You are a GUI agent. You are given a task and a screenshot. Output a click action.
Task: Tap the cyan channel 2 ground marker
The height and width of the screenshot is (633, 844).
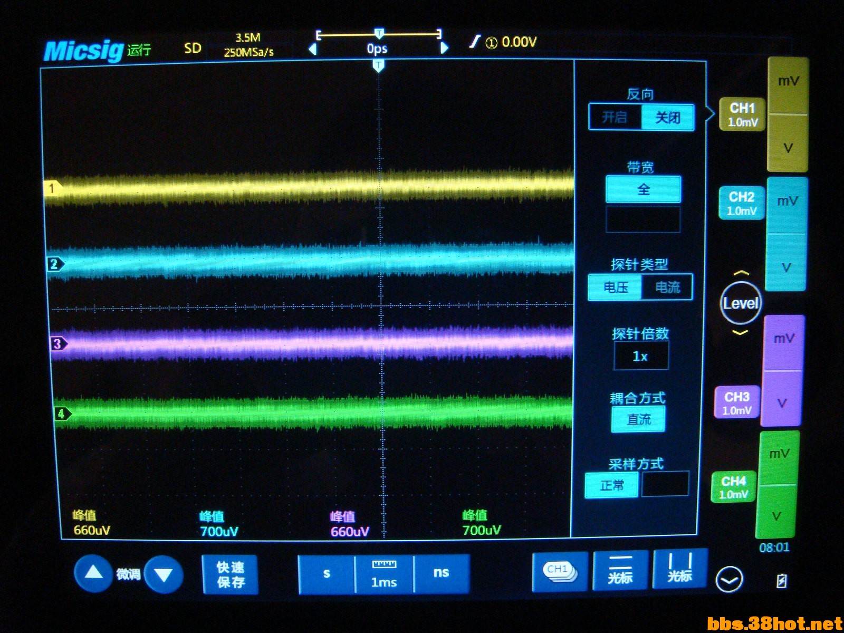tap(55, 264)
